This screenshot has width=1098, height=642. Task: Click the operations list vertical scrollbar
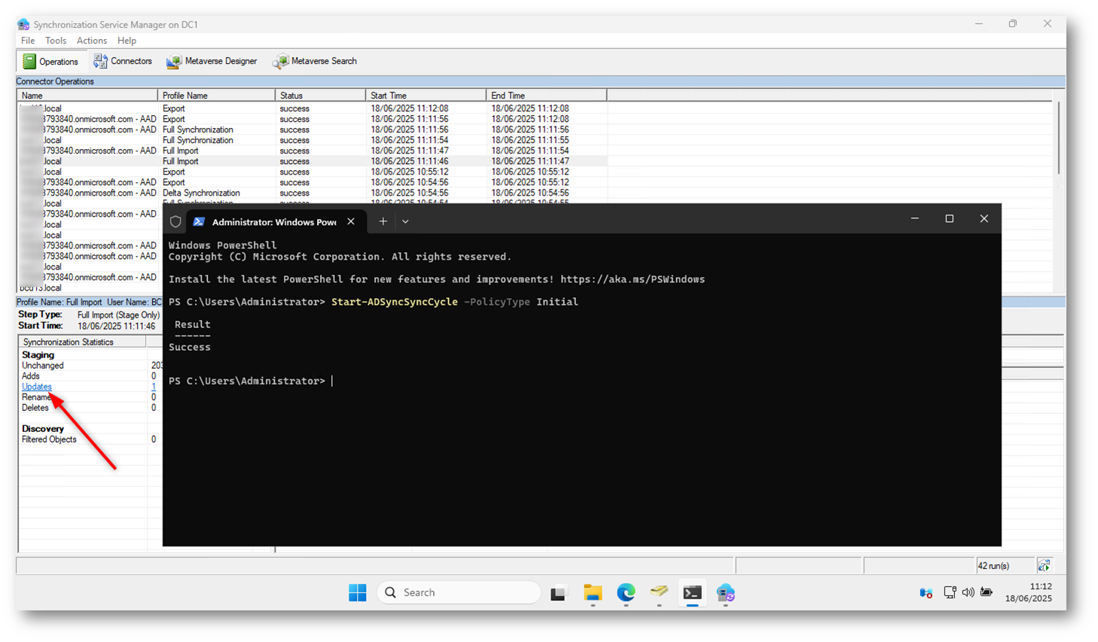click(x=1058, y=139)
